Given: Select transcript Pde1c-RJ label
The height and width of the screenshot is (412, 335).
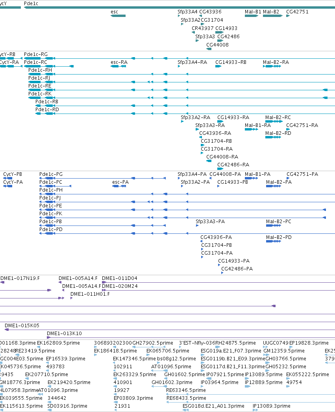Looking at the screenshot, I should click(39, 78).
